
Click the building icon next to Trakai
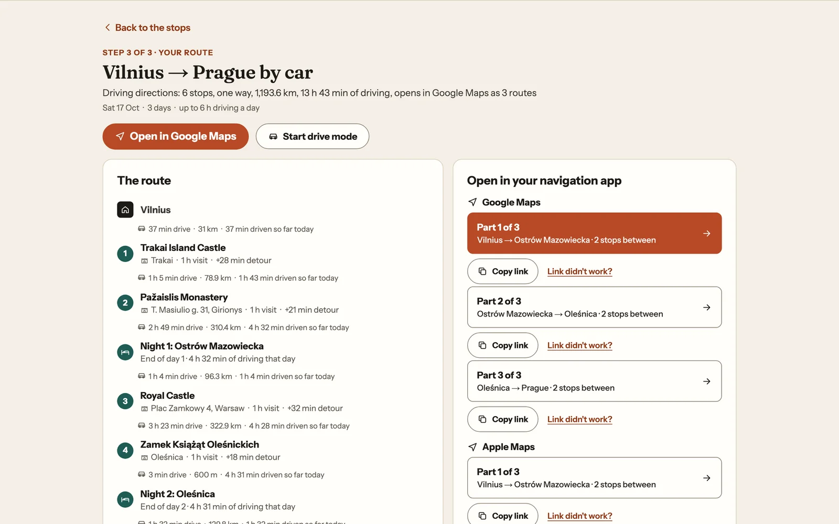[x=144, y=261]
